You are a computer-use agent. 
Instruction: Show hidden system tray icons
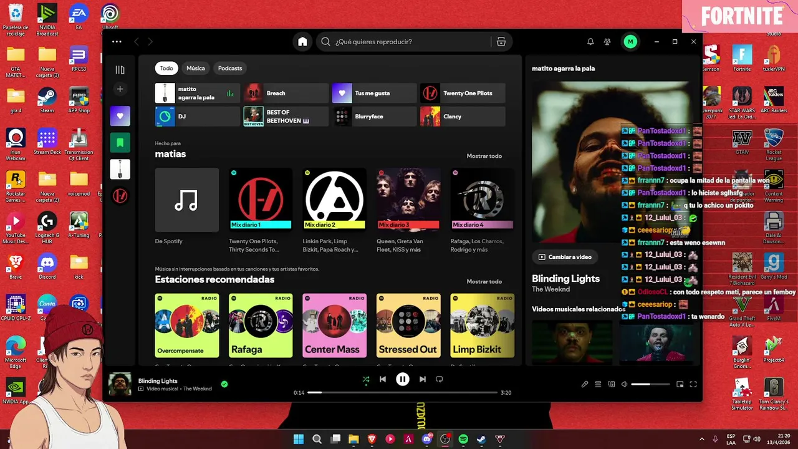click(702, 439)
